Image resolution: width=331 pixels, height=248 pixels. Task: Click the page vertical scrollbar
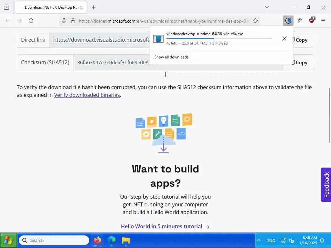(330, 115)
